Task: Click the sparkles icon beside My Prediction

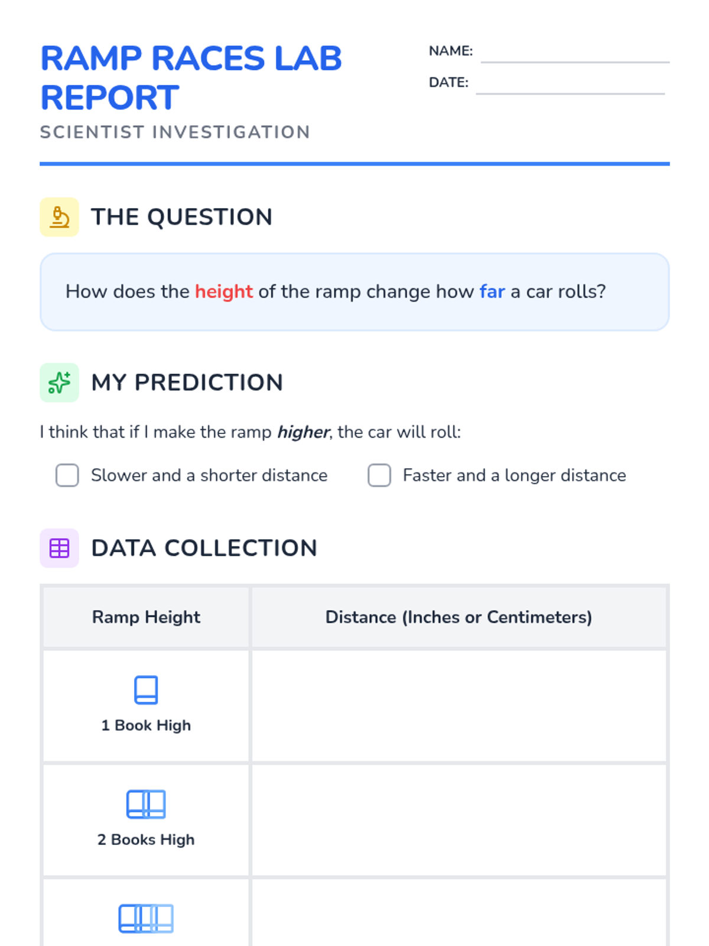Action: tap(59, 383)
